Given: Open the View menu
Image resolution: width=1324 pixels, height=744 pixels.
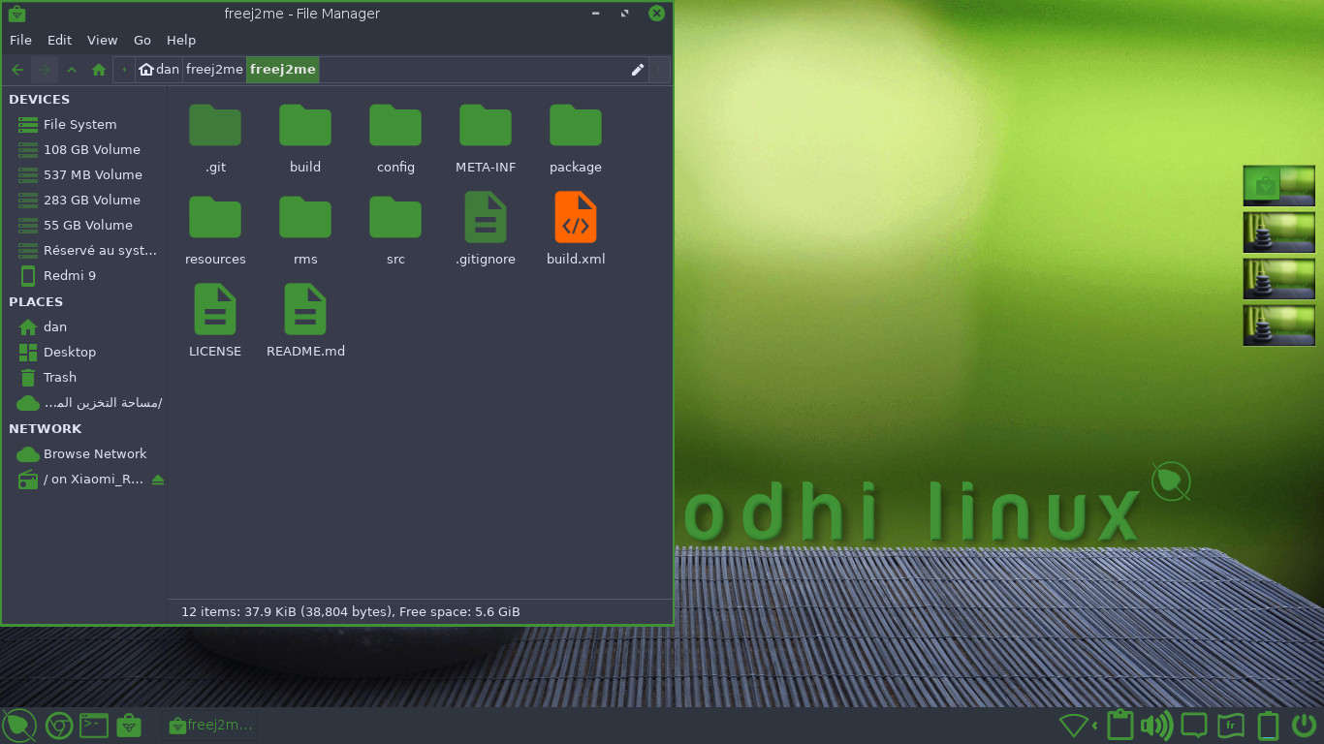Looking at the screenshot, I should tap(102, 40).
